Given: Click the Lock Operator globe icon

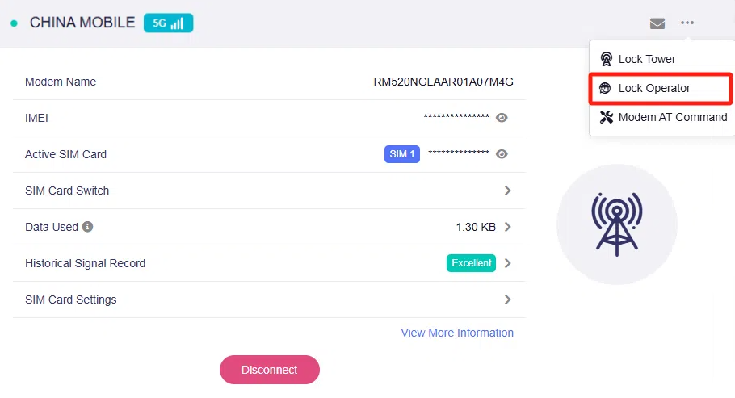Looking at the screenshot, I should pyautogui.click(x=605, y=88).
